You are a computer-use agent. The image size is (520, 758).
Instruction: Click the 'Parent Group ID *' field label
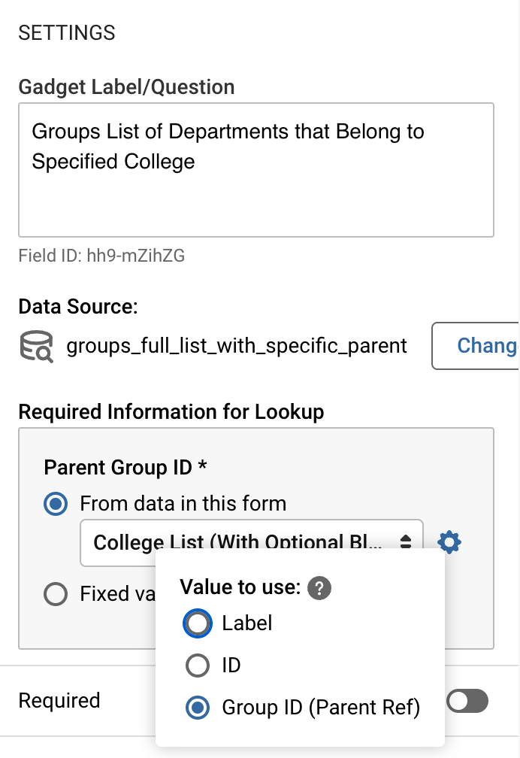(125, 467)
